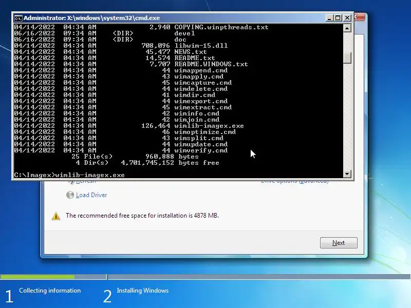Viewport: 411px width, 308px height.
Task: Click the 25 File(s) summary line
Action: coord(135,157)
